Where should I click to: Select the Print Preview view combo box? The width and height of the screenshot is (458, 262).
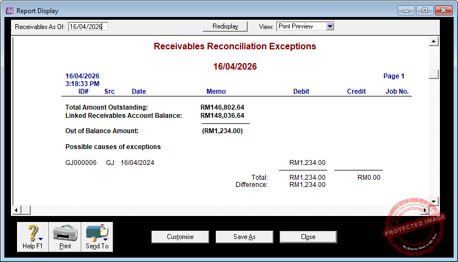(305, 26)
